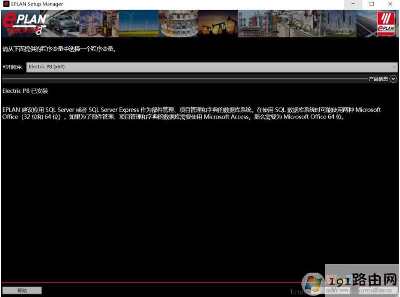Click the 可用程序 field label
400x297 pixels.
pyautogui.click(x=12, y=67)
